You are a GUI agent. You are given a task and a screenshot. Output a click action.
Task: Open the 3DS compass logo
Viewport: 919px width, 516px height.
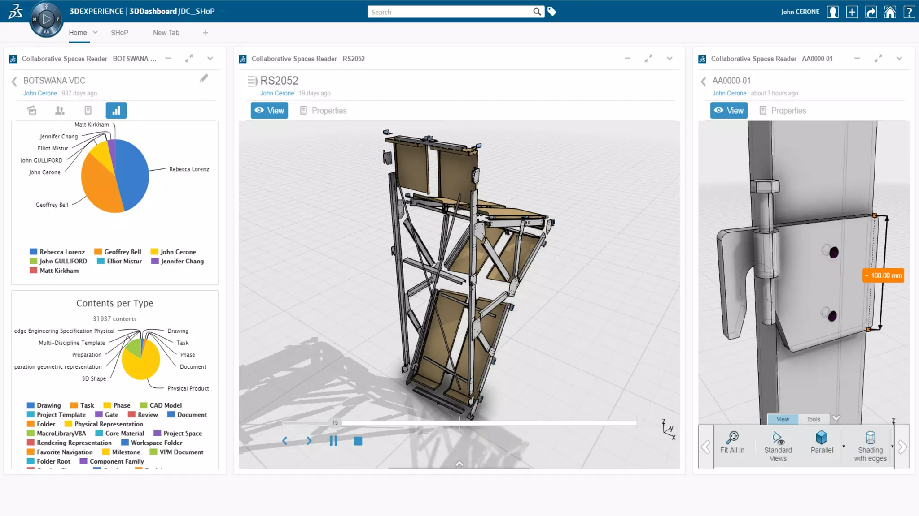coord(15,11)
